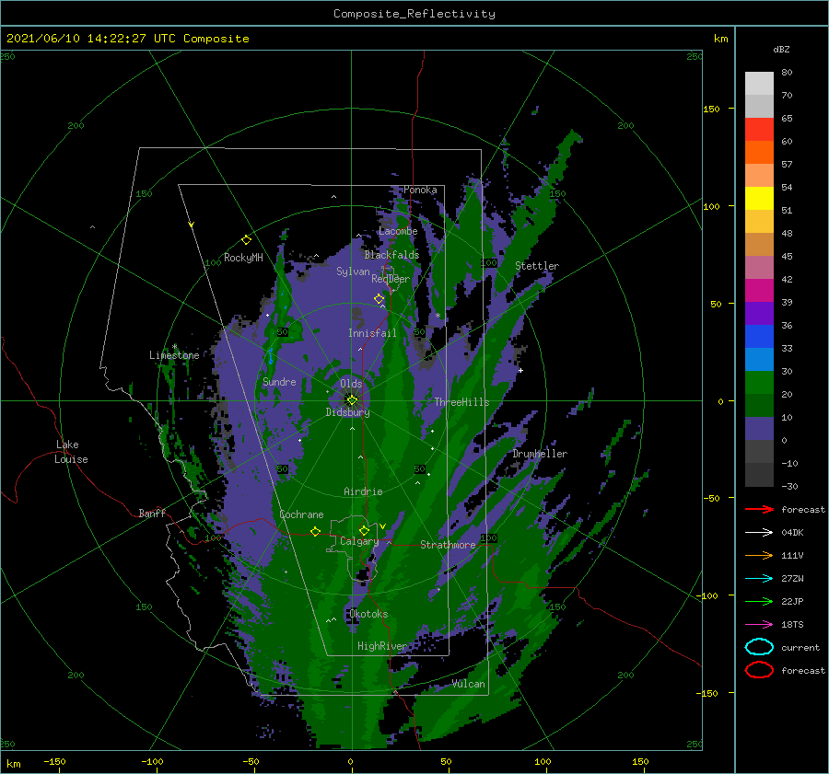Click the Strathmore town label
Image resolution: width=829 pixels, height=774 pixels.
448,545
